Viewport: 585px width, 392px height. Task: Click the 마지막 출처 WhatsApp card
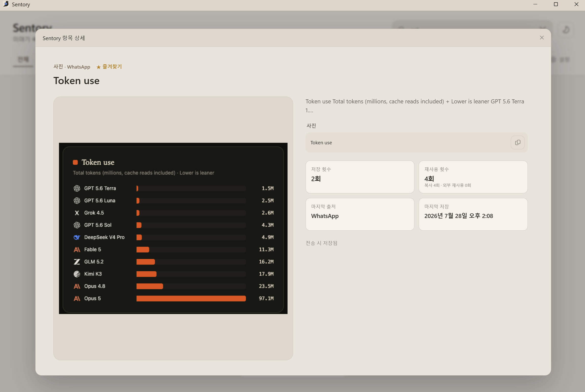[x=360, y=214]
